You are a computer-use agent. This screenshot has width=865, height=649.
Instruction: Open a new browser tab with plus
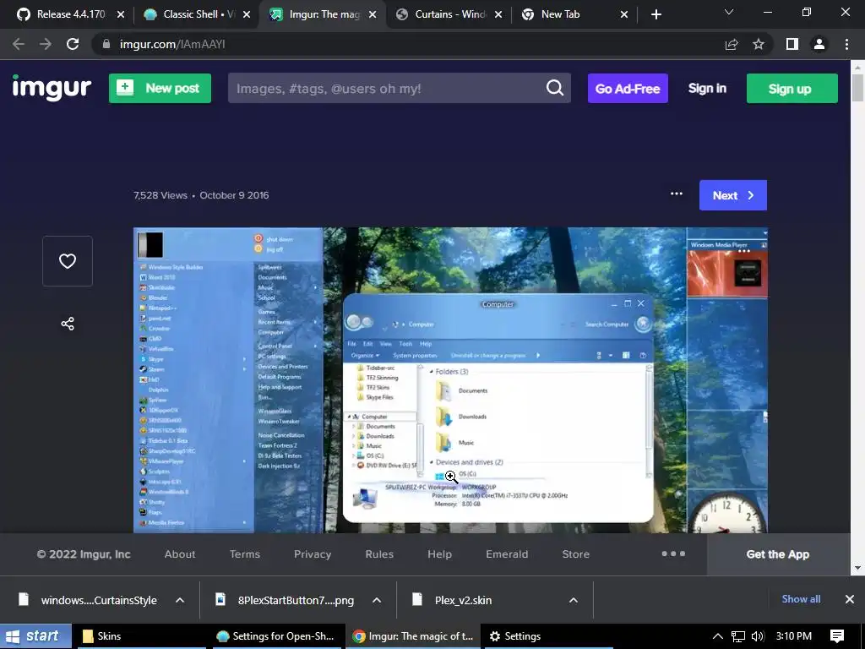pyautogui.click(x=656, y=14)
